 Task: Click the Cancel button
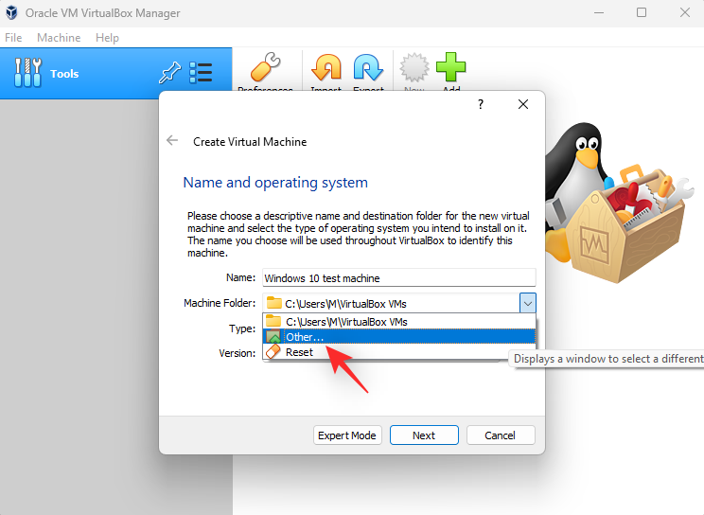[501, 435]
